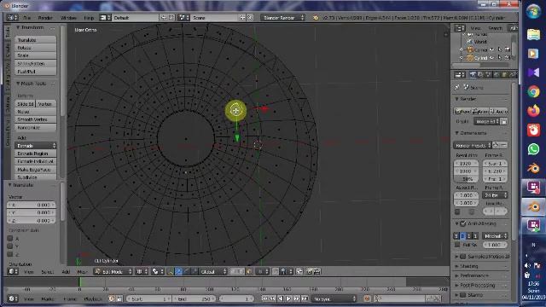The height and width of the screenshot is (307, 546).
Task: Toggle the Z constraint axis checkbox
Action: click(x=10, y=254)
